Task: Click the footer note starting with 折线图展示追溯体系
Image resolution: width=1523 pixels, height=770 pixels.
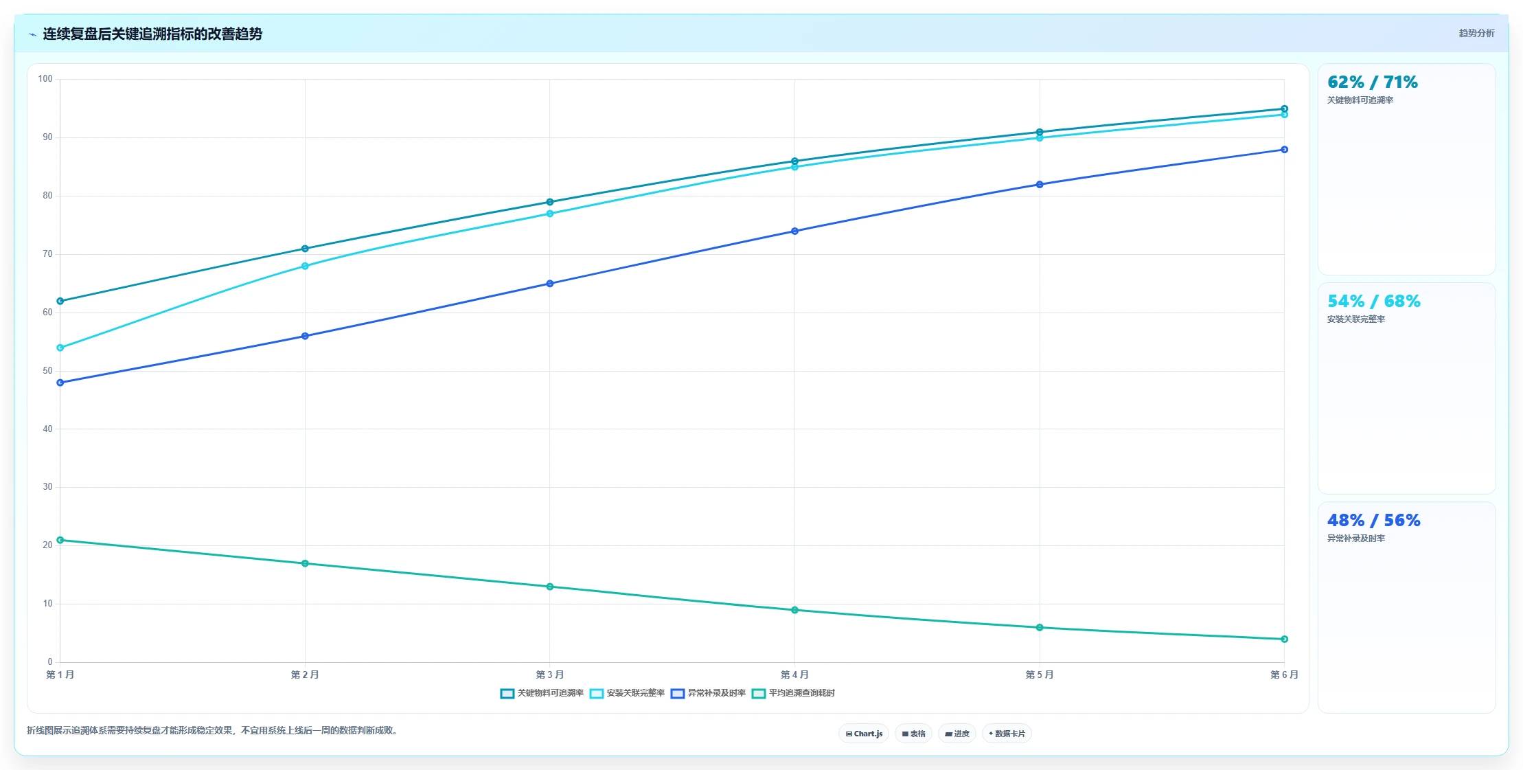Action: (212, 730)
